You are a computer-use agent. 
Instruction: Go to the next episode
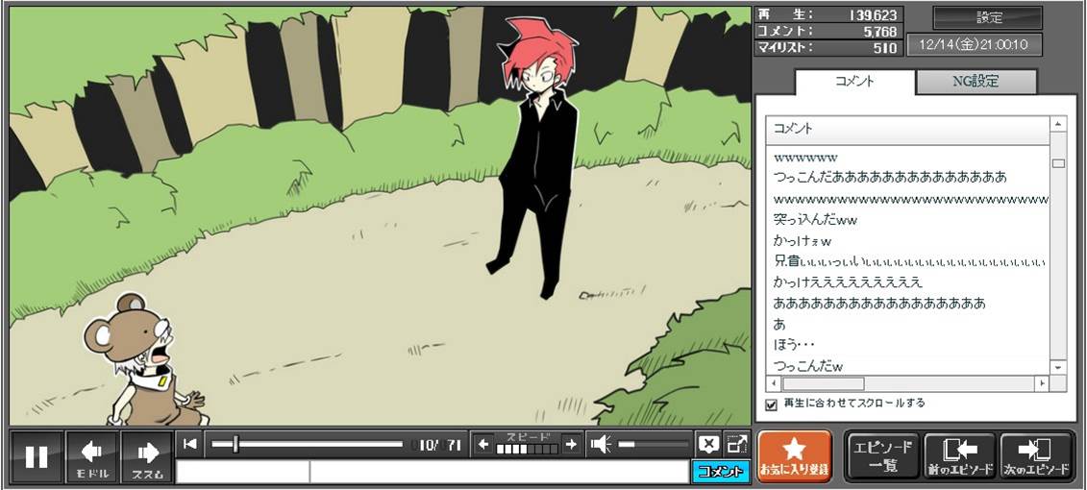(1035, 455)
